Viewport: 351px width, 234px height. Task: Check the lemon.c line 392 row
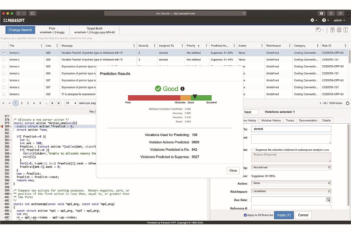pyautogui.click(x=4, y=94)
